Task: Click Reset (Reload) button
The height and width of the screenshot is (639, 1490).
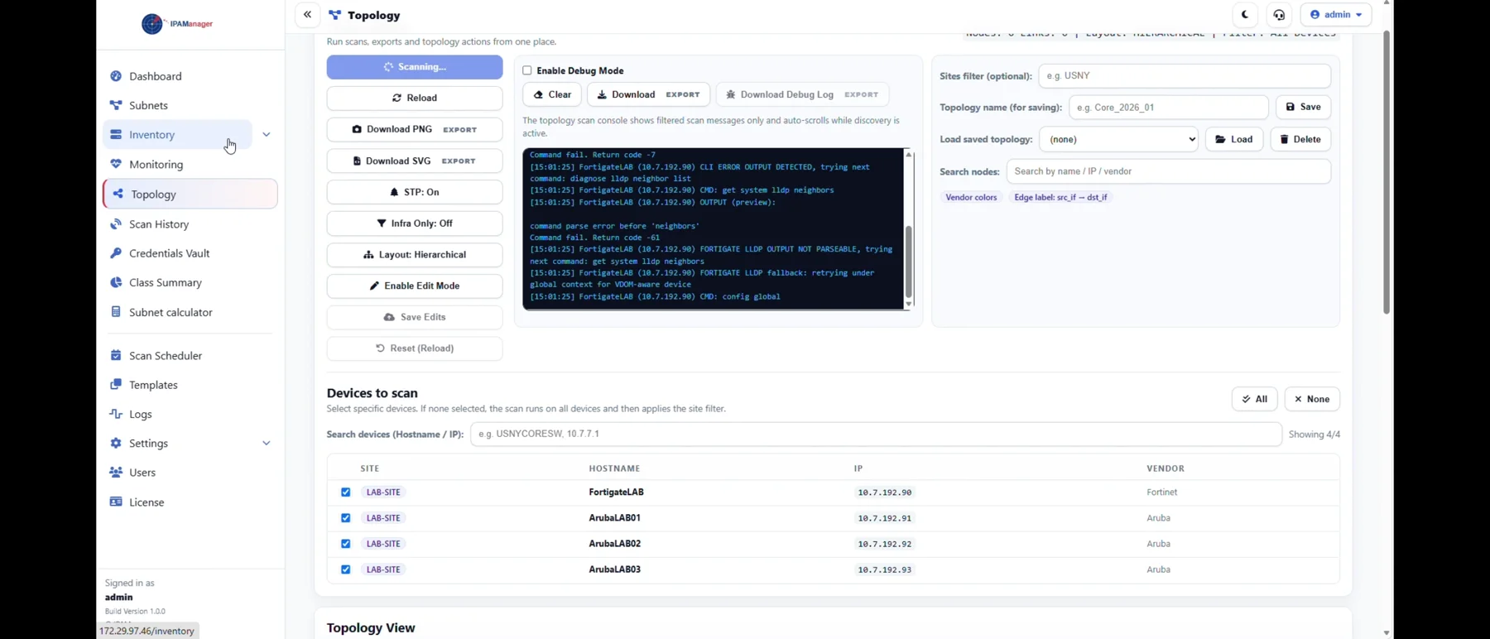Action: click(415, 348)
